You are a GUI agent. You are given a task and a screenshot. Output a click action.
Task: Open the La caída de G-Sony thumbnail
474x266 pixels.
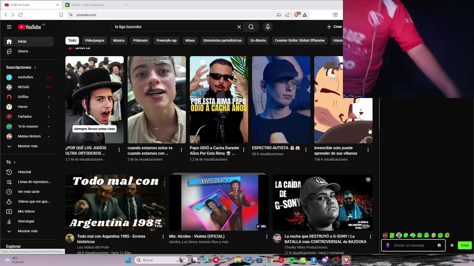point(323,202)
